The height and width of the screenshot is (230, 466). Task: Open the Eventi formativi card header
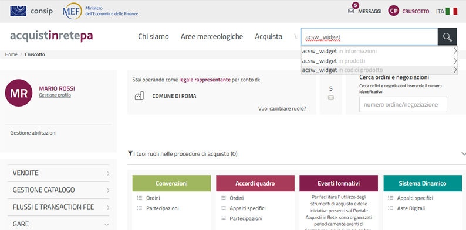[339, 183]
